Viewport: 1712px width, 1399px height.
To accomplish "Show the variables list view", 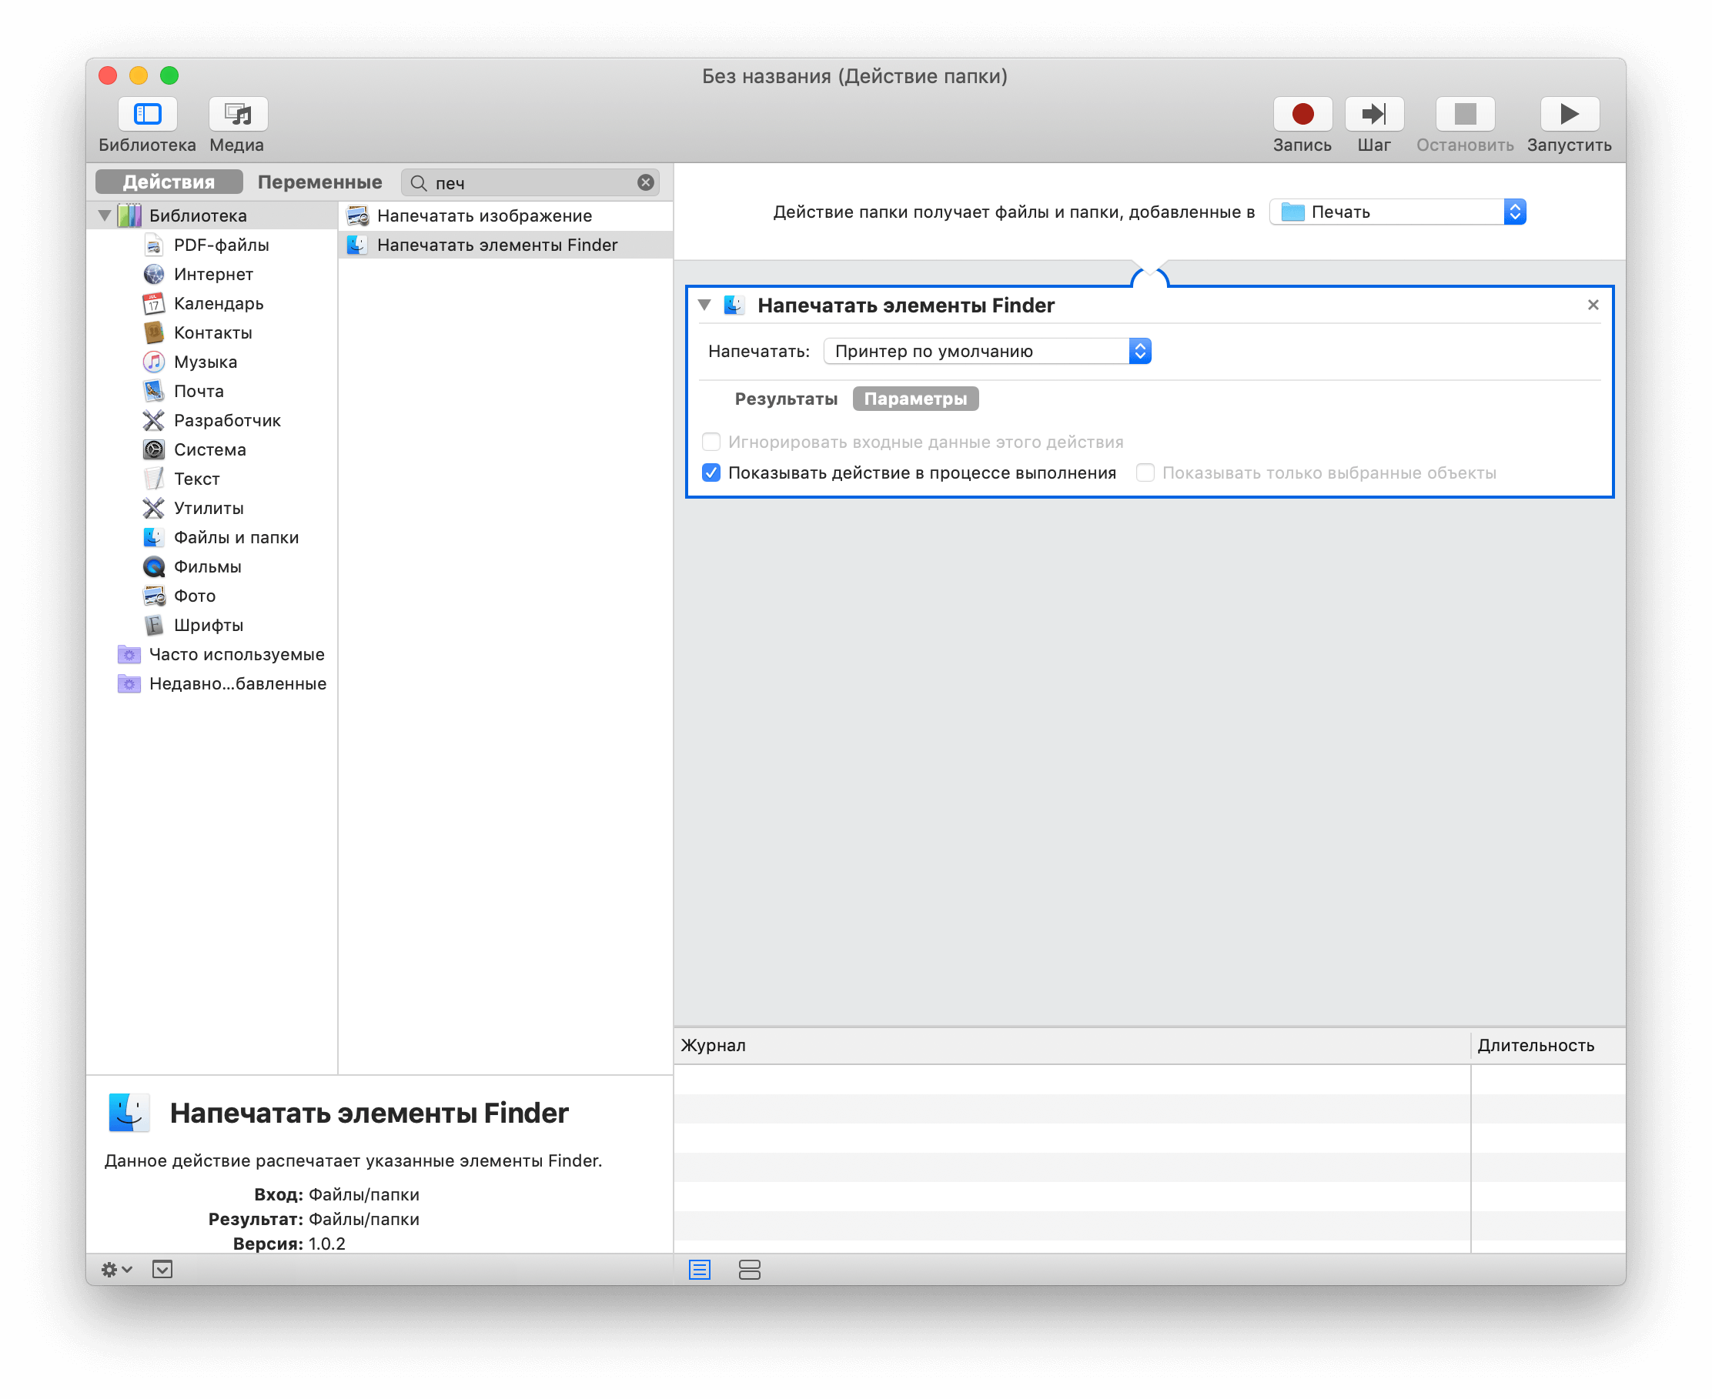I will click(x=750, y=1270).
